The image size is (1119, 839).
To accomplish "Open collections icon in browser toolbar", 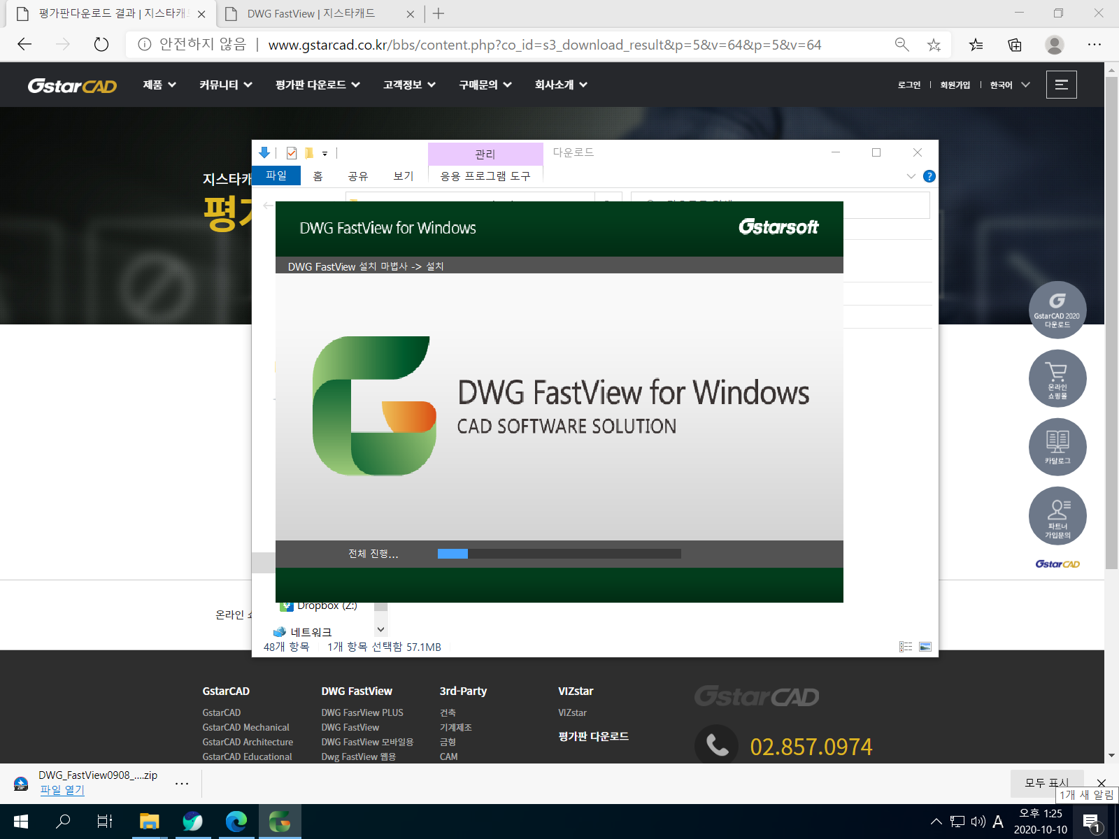I will (x=1015, y=45).
